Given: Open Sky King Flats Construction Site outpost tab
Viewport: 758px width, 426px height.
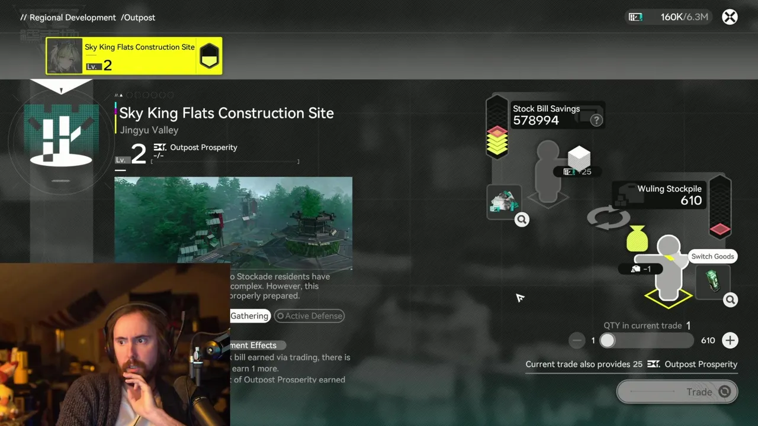Looking at the screenshot, I should (x=134, y=56).
